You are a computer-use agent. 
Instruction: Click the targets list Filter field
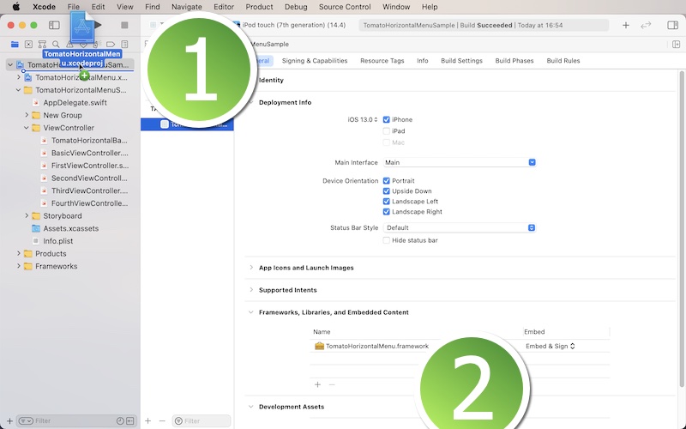tap(202, 421)
